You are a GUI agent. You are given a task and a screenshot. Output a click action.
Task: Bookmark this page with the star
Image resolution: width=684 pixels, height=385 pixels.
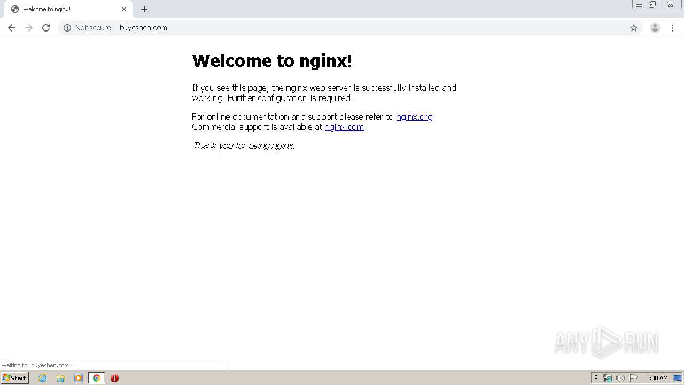coord(634,28)
